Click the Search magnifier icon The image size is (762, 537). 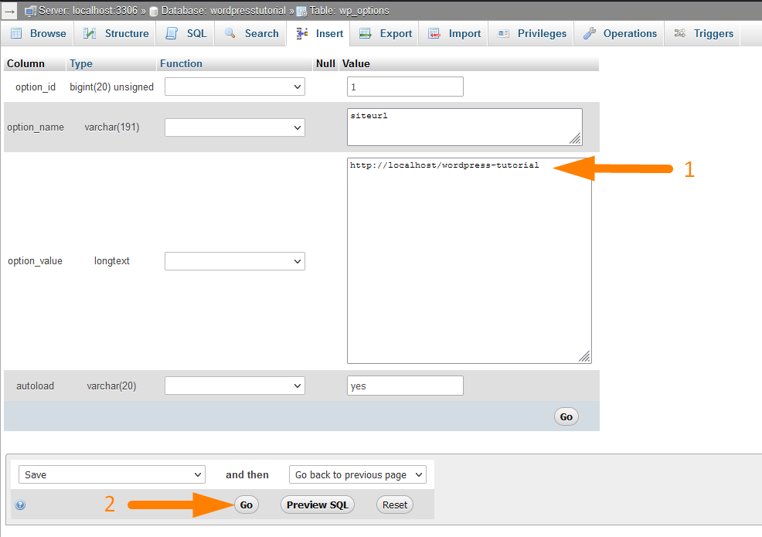[230, 33]
